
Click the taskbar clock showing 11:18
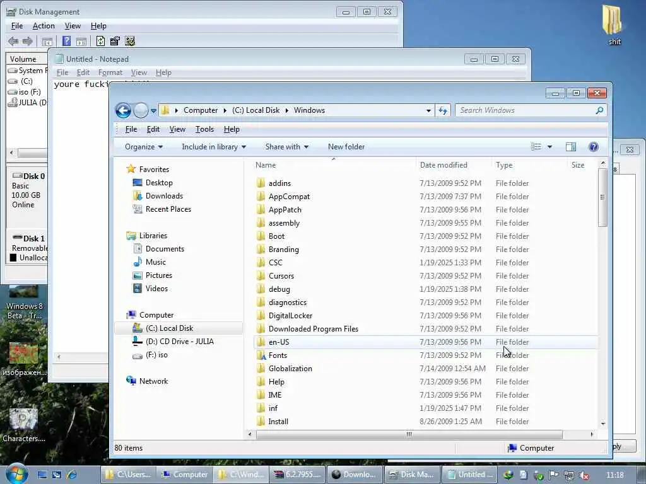point(614,475)
